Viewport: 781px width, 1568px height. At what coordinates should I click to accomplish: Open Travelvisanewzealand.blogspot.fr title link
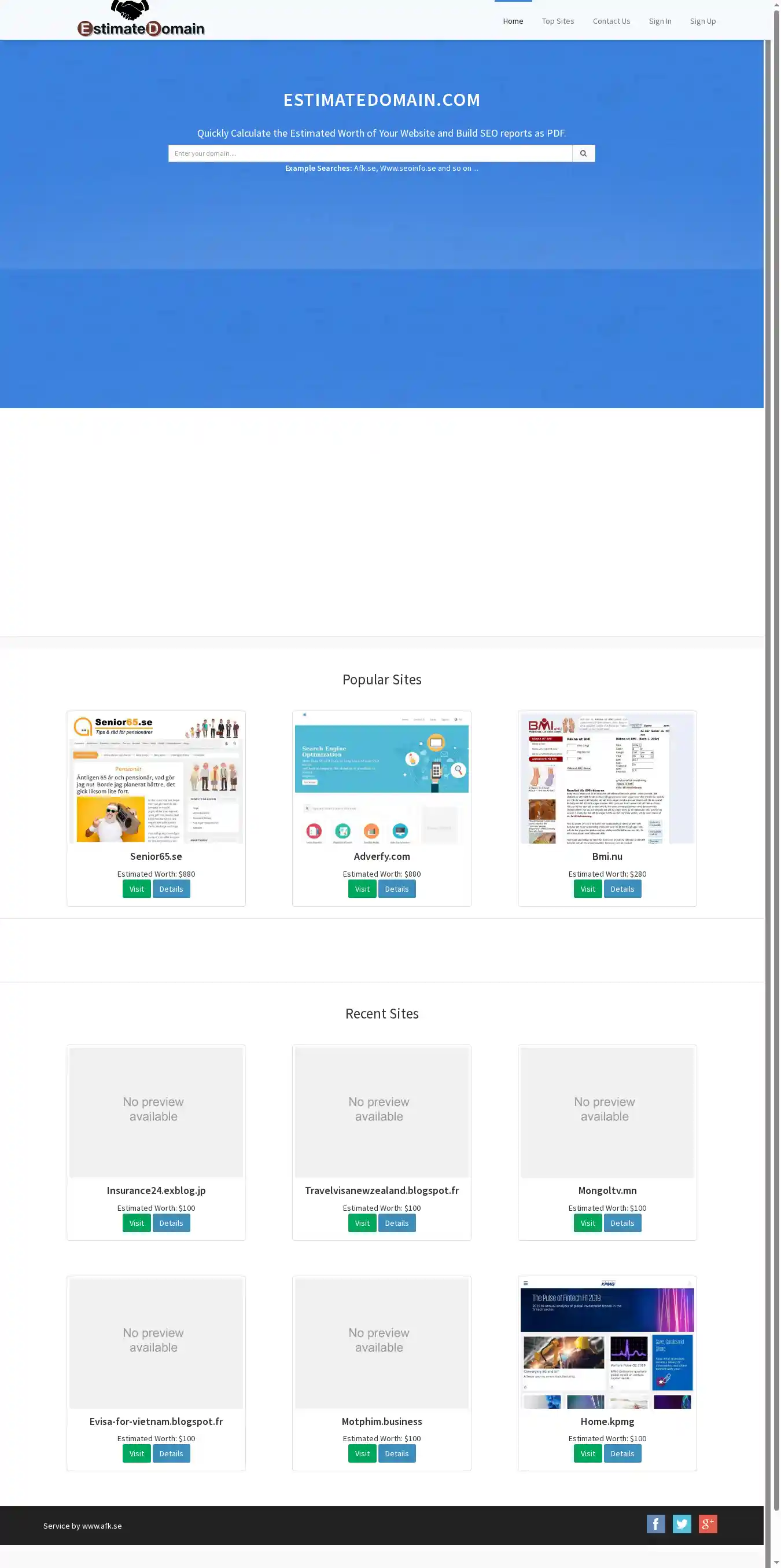tap(381, 1190)
